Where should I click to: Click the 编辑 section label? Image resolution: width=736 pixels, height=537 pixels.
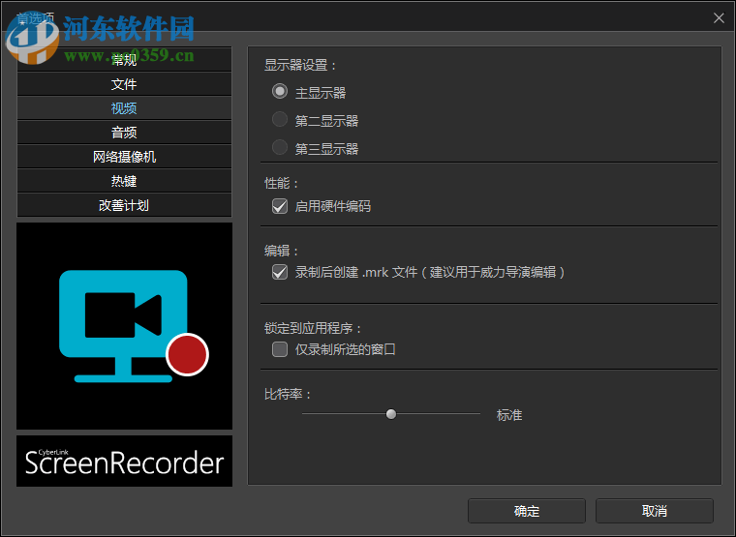tap(282, 251)
